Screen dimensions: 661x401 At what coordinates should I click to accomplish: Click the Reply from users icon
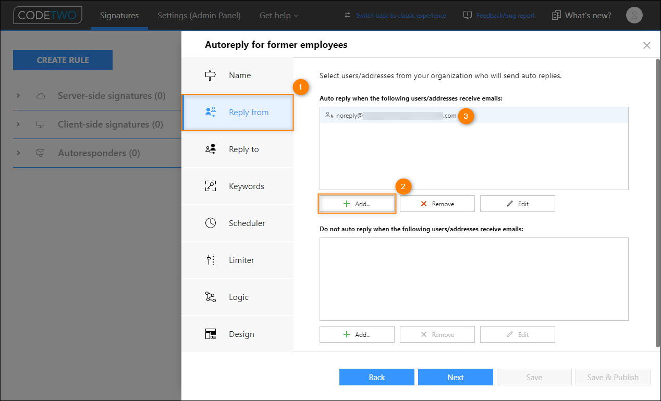point(211,112)
